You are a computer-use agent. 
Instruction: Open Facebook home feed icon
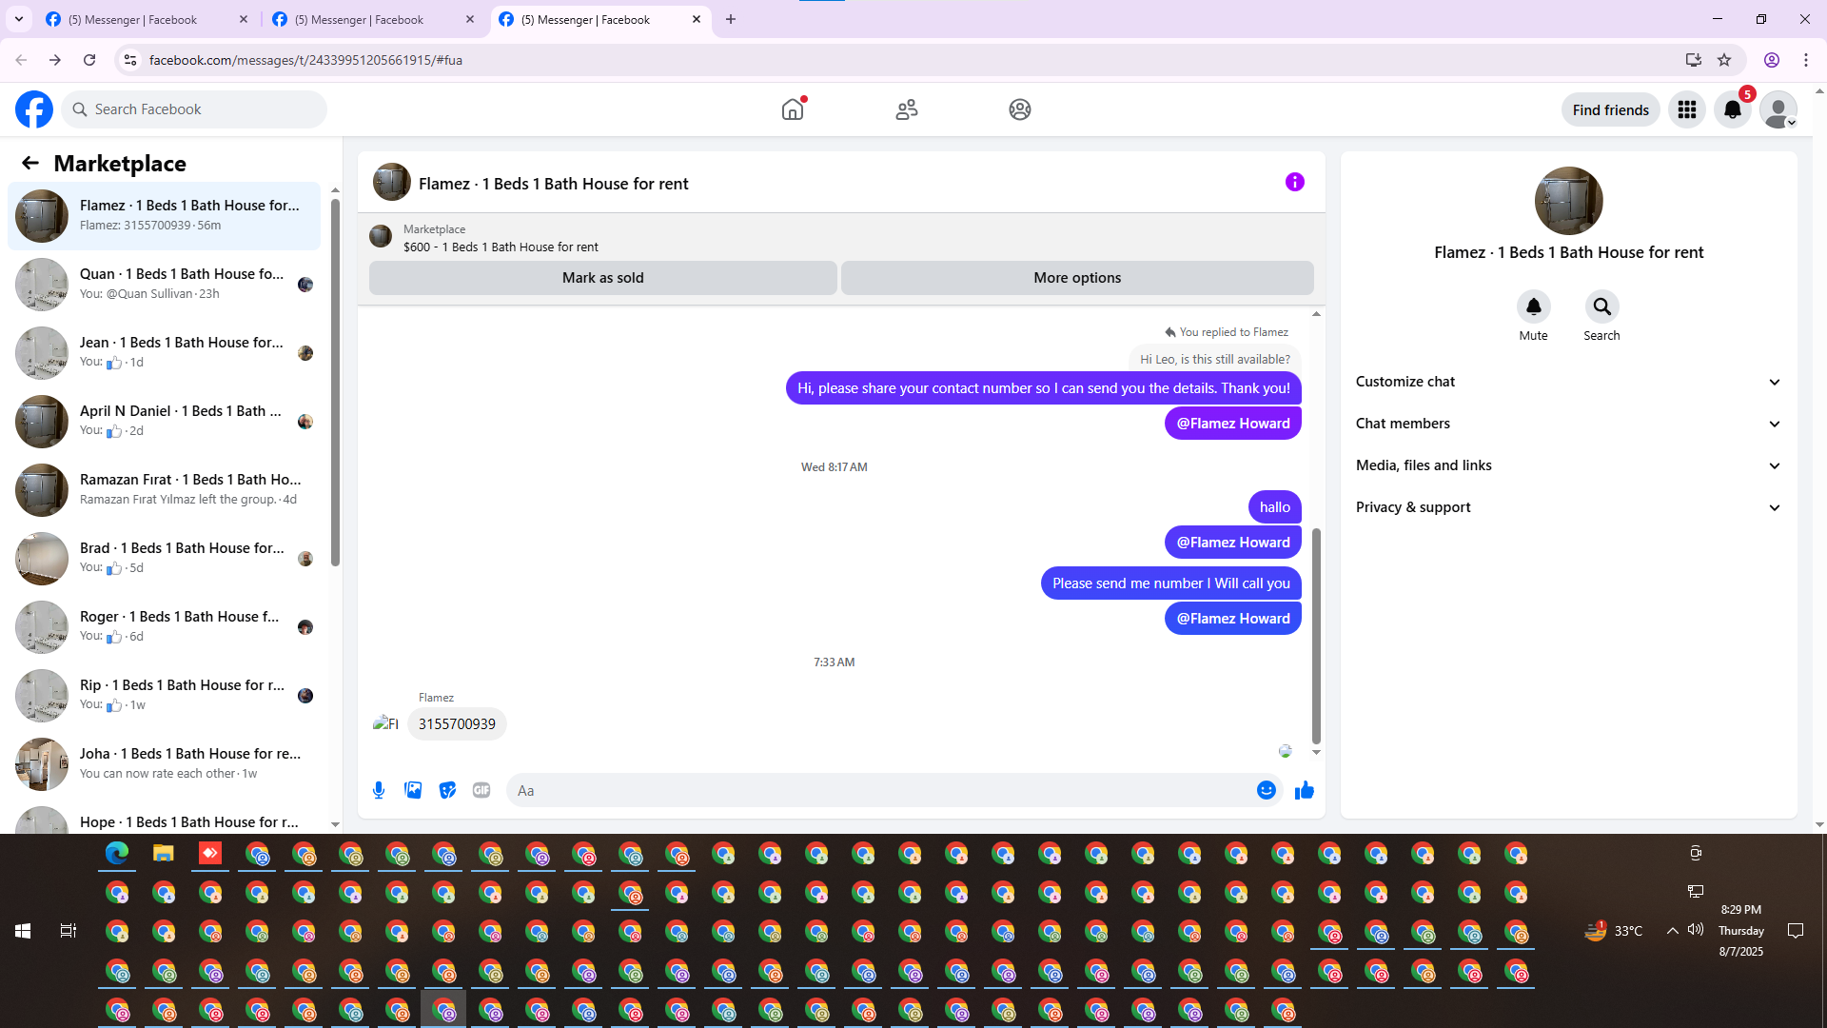coord(792,109)
